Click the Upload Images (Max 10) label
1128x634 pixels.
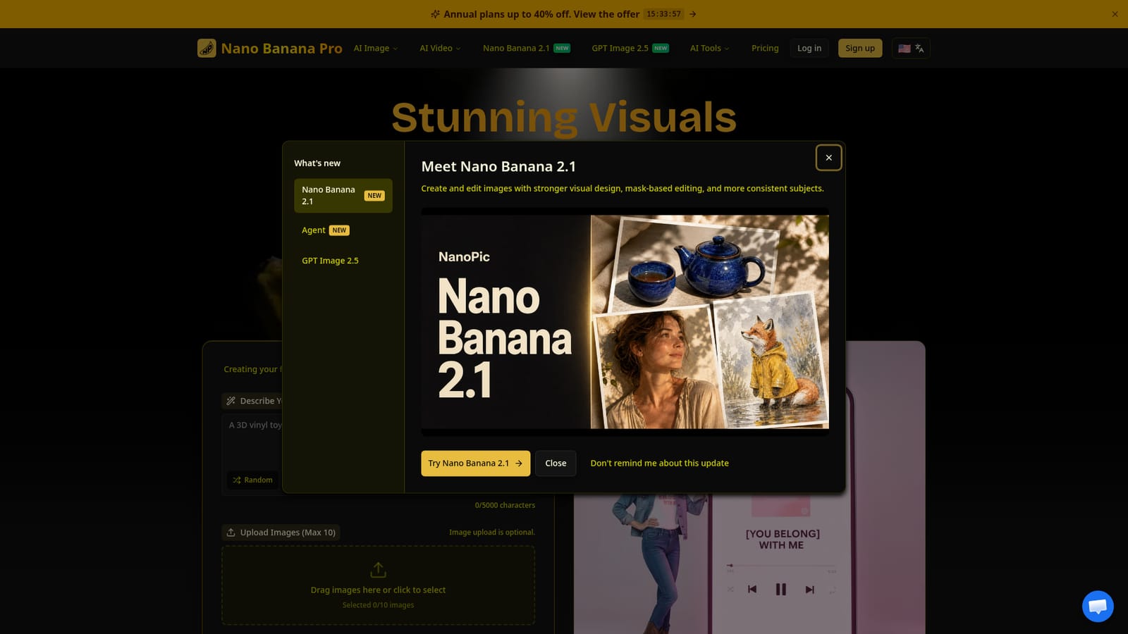pos(281,533)
